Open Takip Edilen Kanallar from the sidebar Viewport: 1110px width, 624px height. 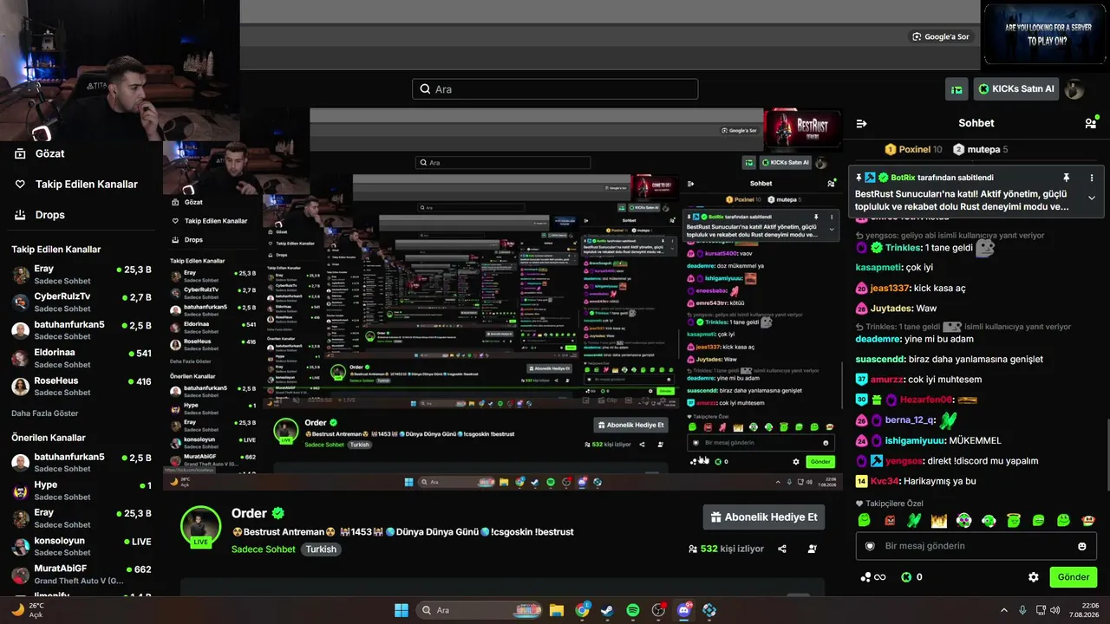pos(76,185)
